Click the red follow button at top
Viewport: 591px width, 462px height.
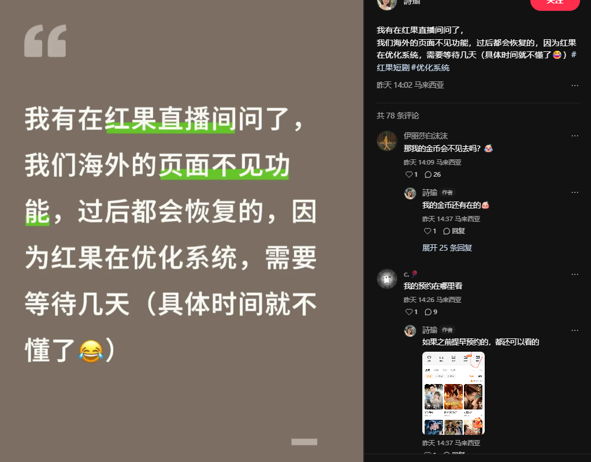point(555,3)
